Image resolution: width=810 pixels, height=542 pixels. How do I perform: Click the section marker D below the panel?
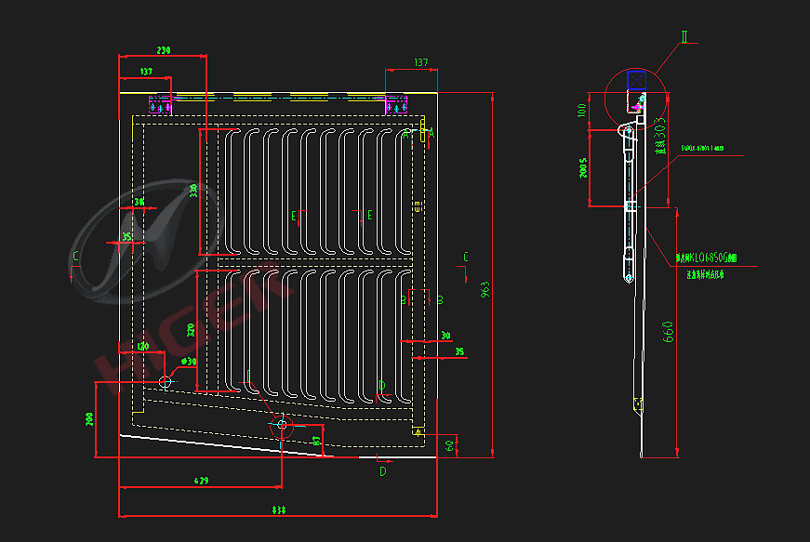[382, 471]
